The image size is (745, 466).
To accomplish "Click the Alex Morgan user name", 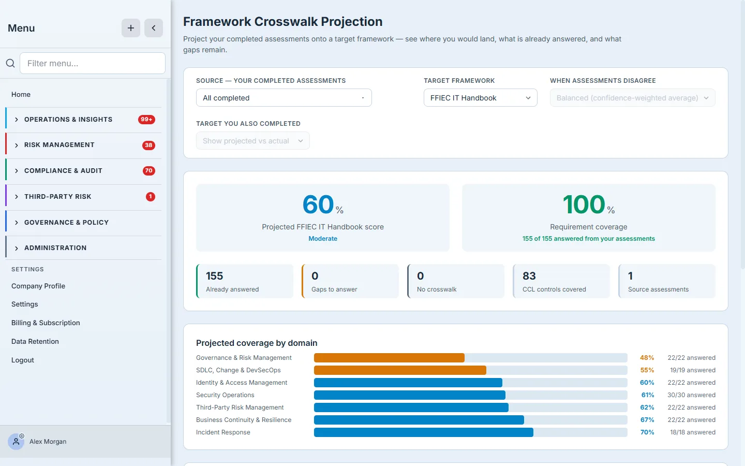I will [x=48, y=442].
